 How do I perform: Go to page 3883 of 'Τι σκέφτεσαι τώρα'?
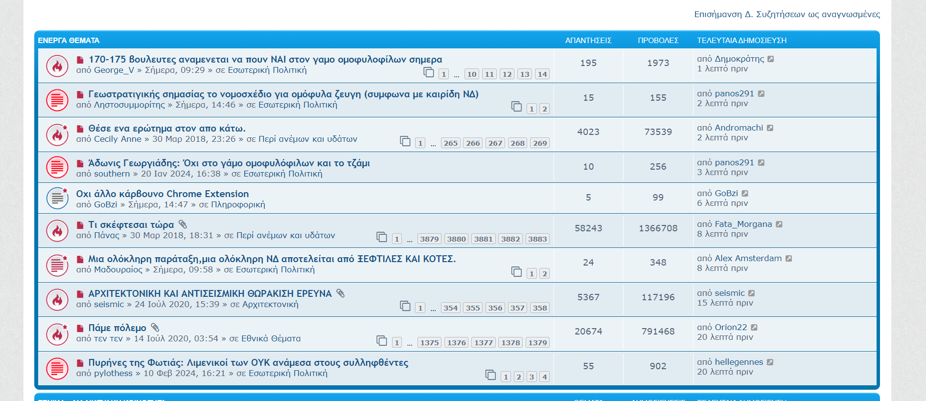[x=537, y=239]
